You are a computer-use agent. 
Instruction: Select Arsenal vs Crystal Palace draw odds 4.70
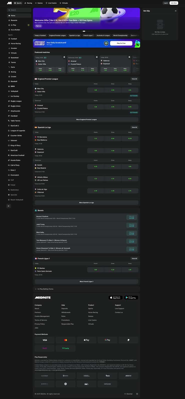click(113, 107)
